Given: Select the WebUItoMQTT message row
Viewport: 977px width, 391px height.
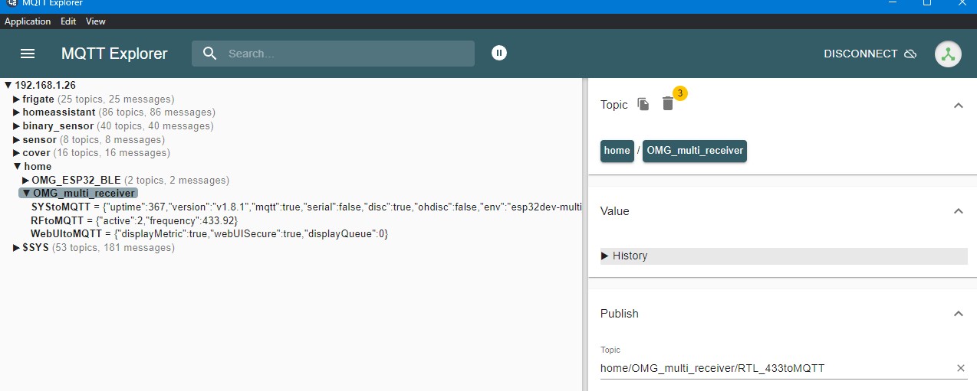Looking at the screenshot, I should click(x=209, y=233).
